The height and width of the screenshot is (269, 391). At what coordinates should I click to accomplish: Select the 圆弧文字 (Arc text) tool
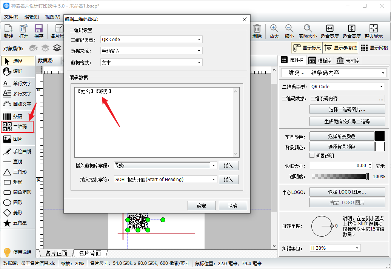click(18, 104)
